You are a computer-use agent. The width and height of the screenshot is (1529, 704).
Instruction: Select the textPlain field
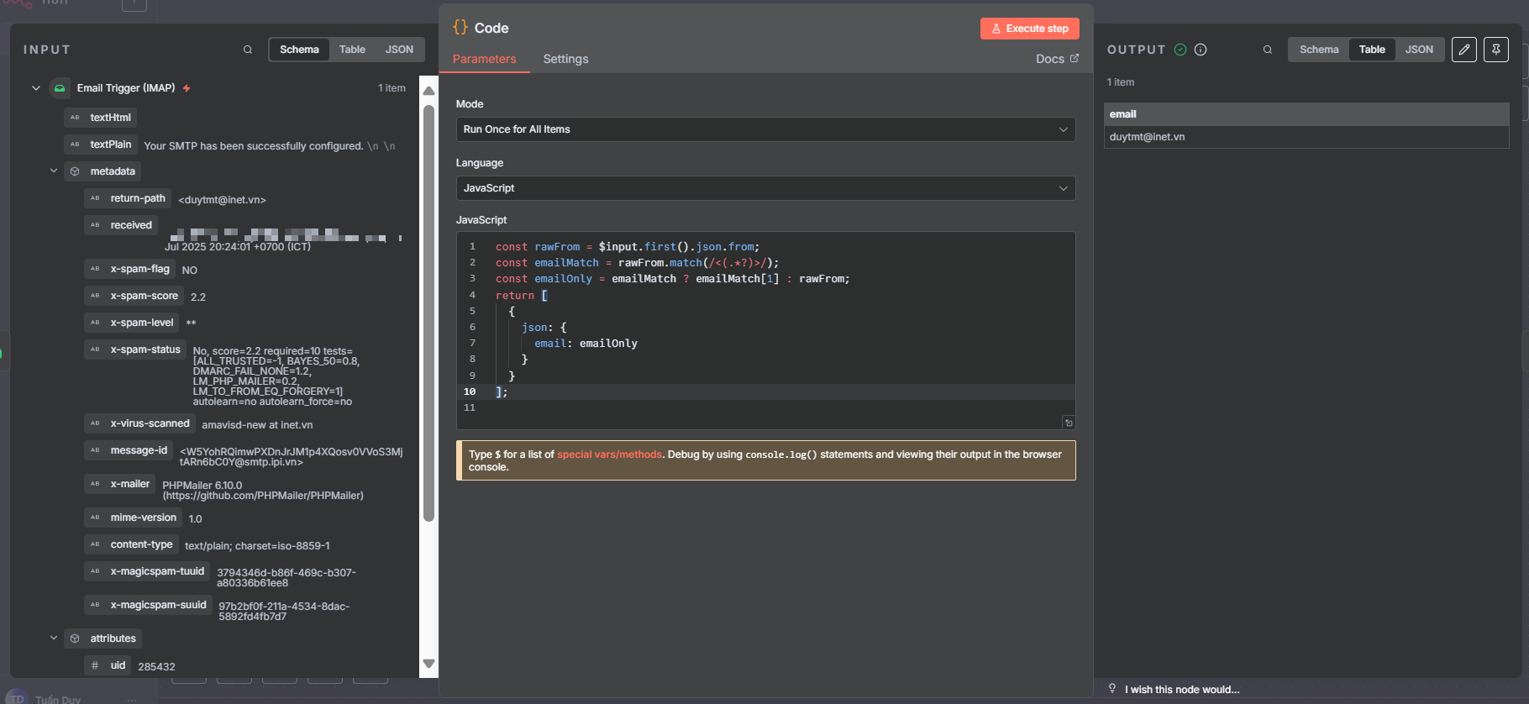tap(101, 144)
